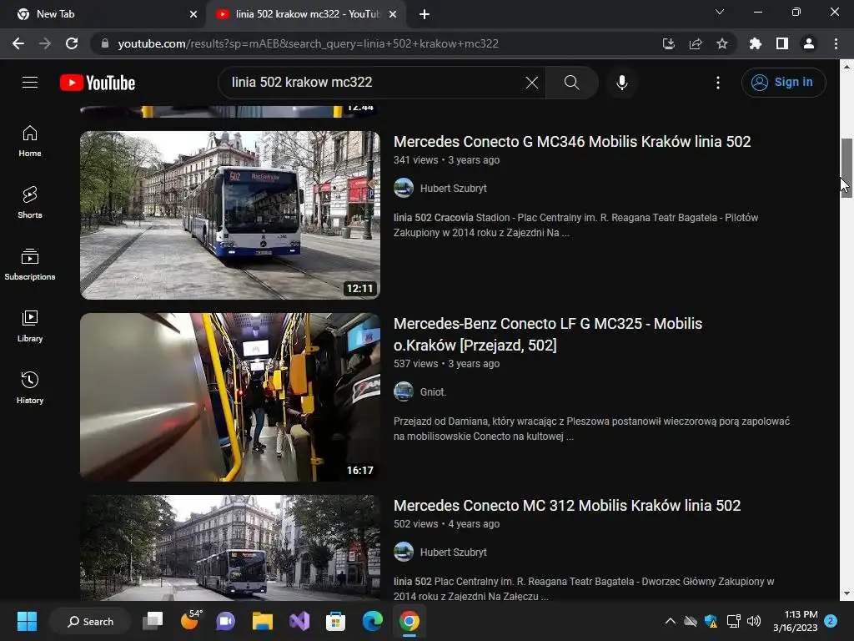Start voice search with the microphone
The image size is (854, 641).
(x=621, y=83)
